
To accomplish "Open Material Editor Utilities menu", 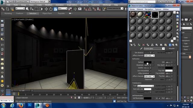I will click(x=166, y=9).
